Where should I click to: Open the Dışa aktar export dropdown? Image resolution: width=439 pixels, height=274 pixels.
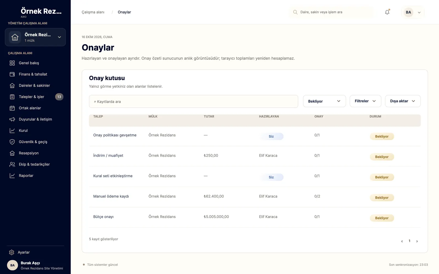403,101
